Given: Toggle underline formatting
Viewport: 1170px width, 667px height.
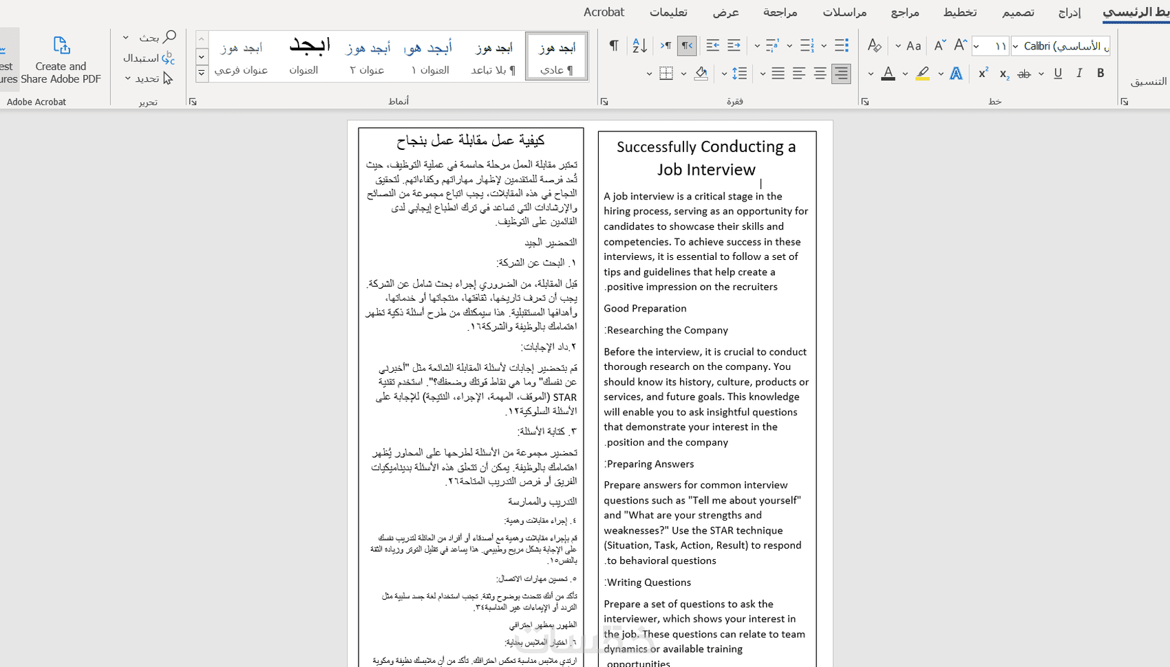Looking at the screenshot, I should tap(1058, 74).
